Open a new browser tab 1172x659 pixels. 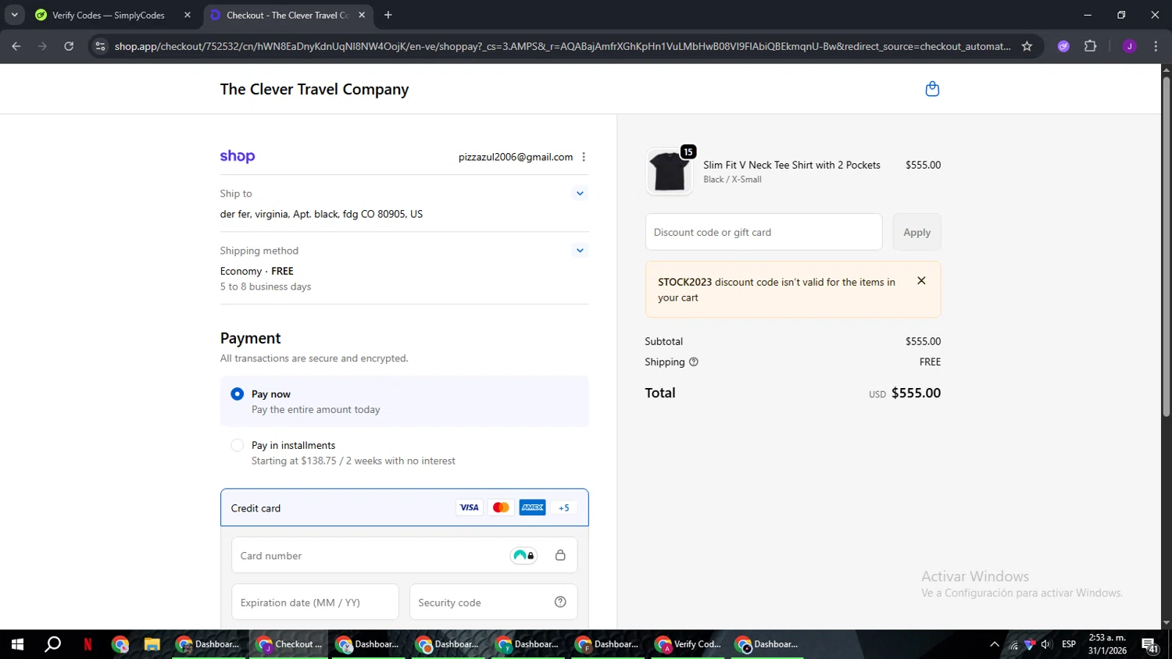click(388, 15)
